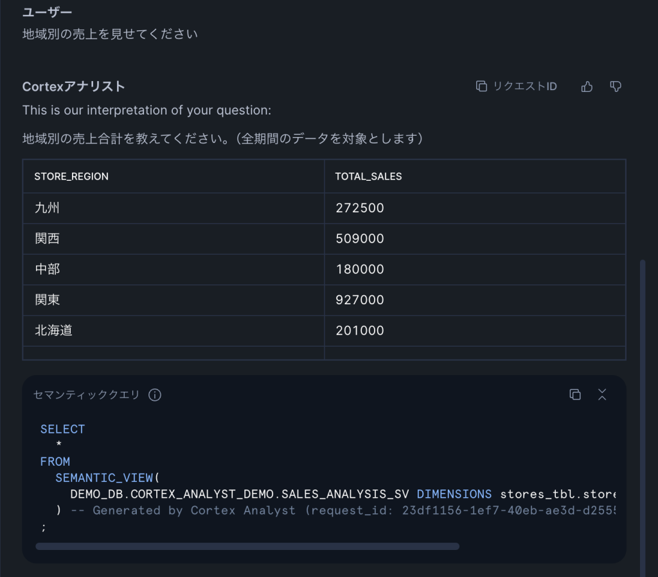Click the thumbs down feedback icon
The height and width of the screenshot is (577, 658).
coord(616,87)
